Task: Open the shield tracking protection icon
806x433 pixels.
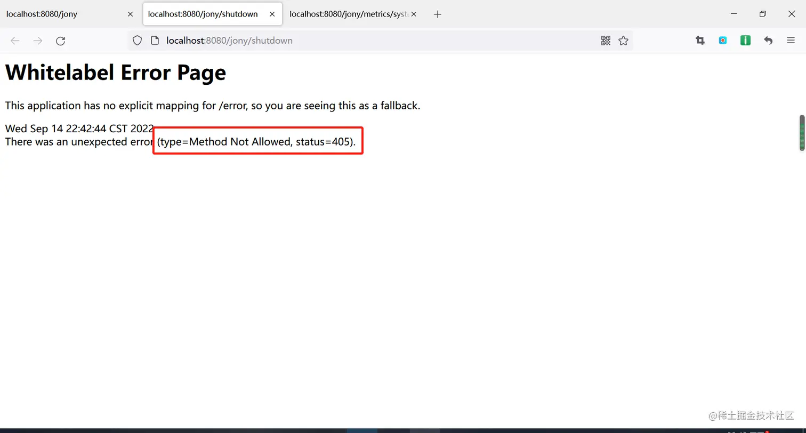Action: point(137,41)
